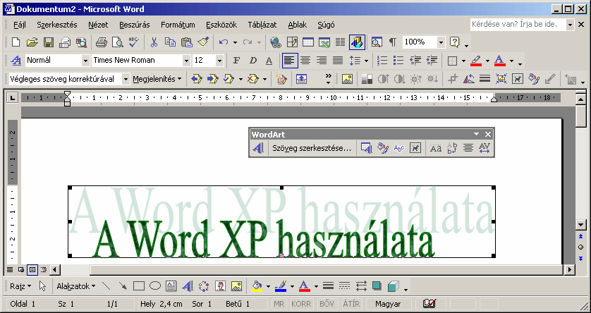Click the Magyar language indicator

tap(388, 304)
